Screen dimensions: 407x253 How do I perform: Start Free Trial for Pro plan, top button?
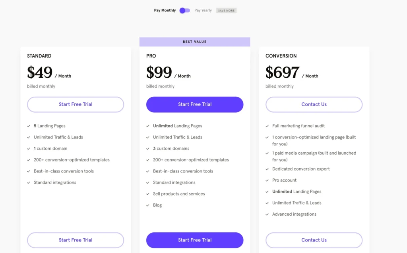(195, 104)
